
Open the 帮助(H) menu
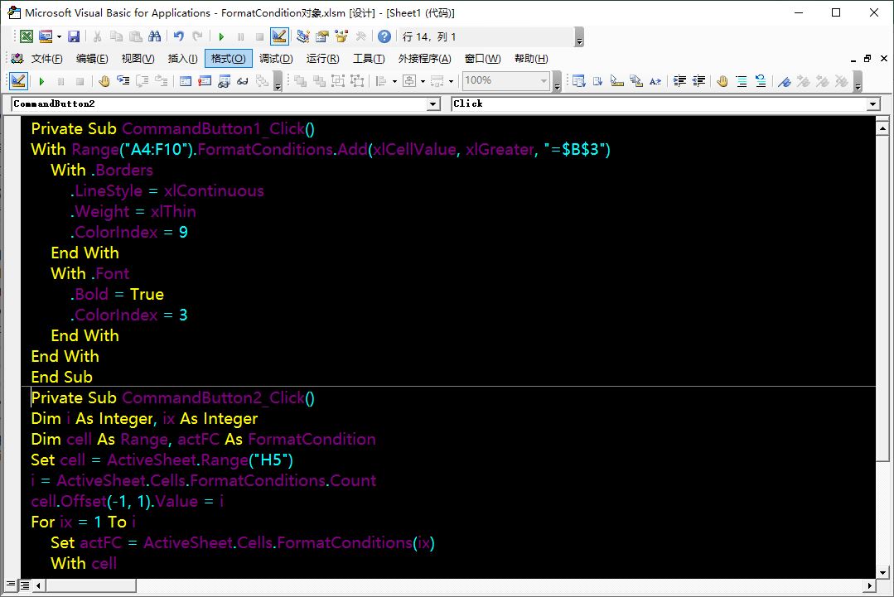pos(531,59)
